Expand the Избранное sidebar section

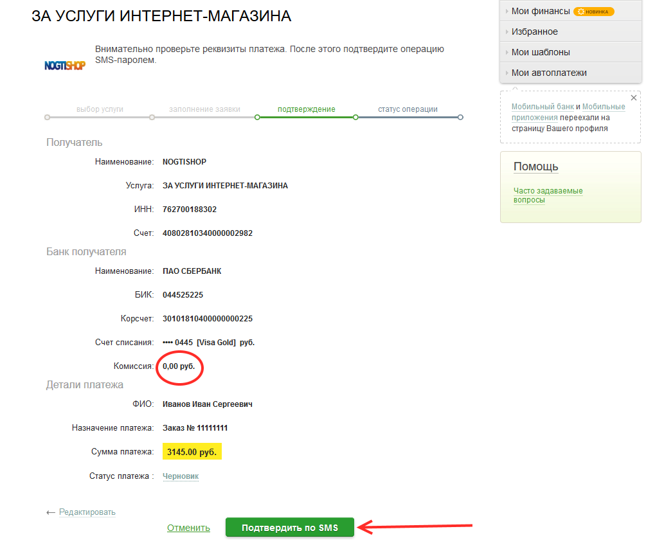(571, 31)
